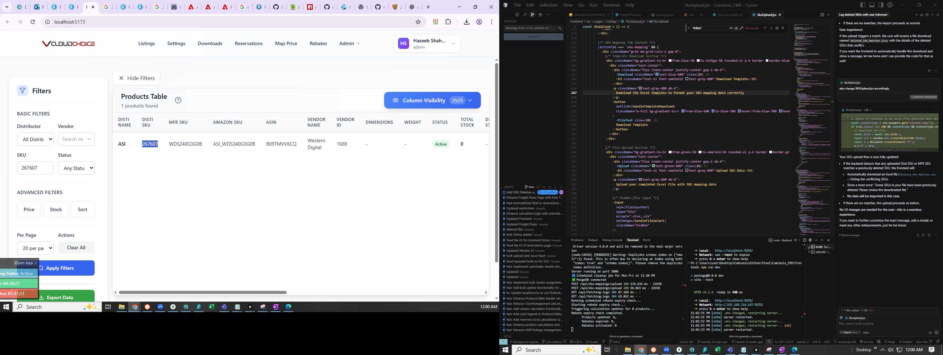Open the Terminal menu in Cursor
The image size is (943, 355).
tap(611, 5)
